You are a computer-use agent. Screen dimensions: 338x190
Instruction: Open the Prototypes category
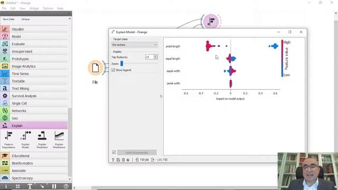[34, 59]
